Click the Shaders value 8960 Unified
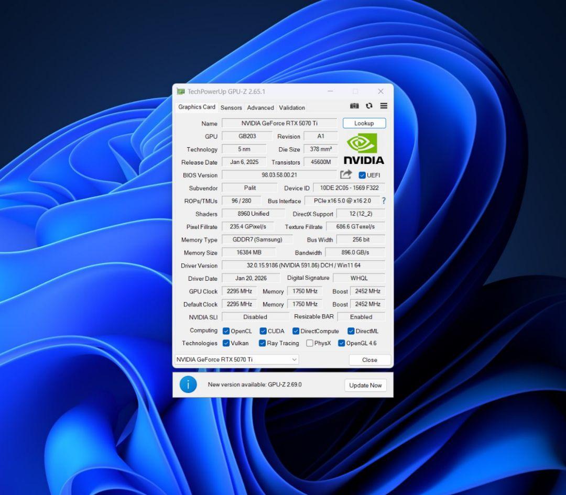The width and height of the screenshot is (566, 495). (x=254, y=214)
